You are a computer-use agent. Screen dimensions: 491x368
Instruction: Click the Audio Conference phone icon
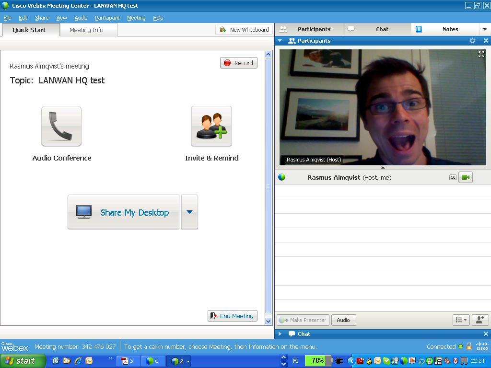61,126
